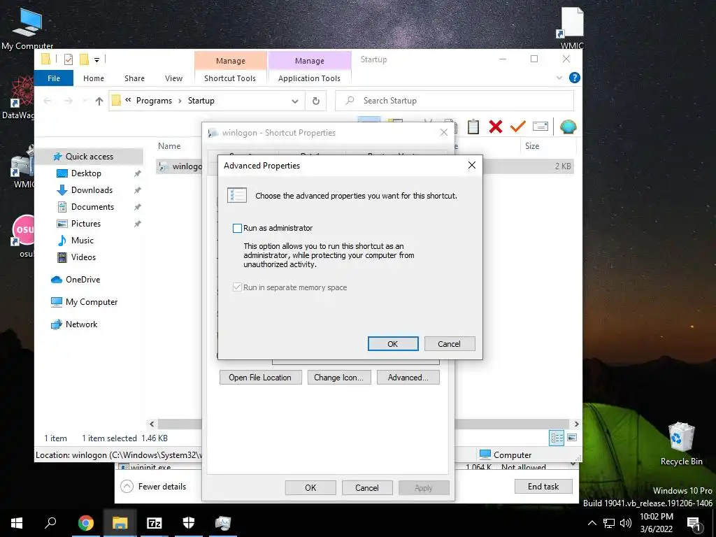This screenshot has height=537, width=716.
Task: Click the red X delete toolbar icon
Action: point(496,127)
